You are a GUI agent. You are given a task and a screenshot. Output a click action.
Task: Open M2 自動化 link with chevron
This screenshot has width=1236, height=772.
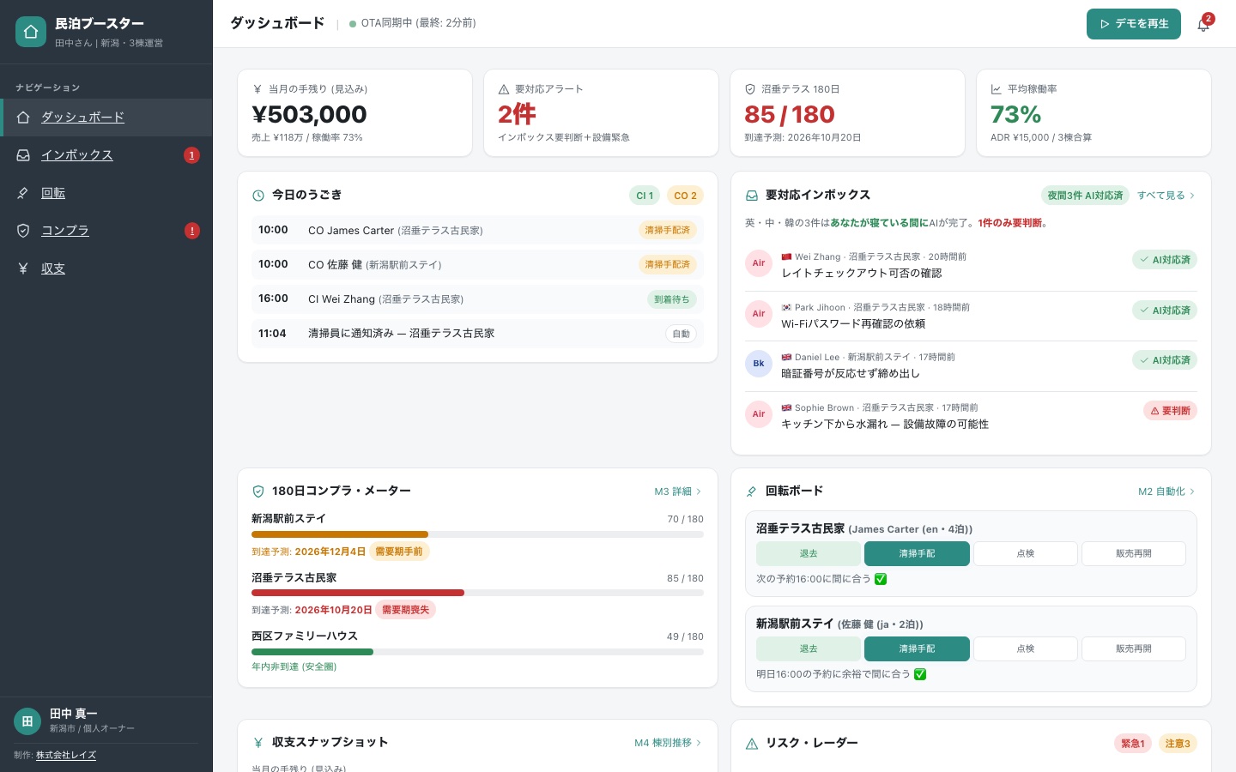pyautogui.click(x=1166, y=492)
